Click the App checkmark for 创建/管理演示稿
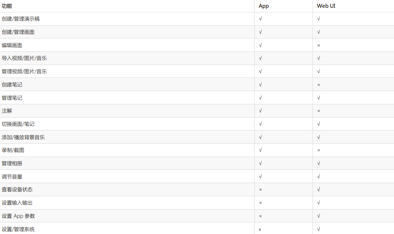 click(260, 19)
